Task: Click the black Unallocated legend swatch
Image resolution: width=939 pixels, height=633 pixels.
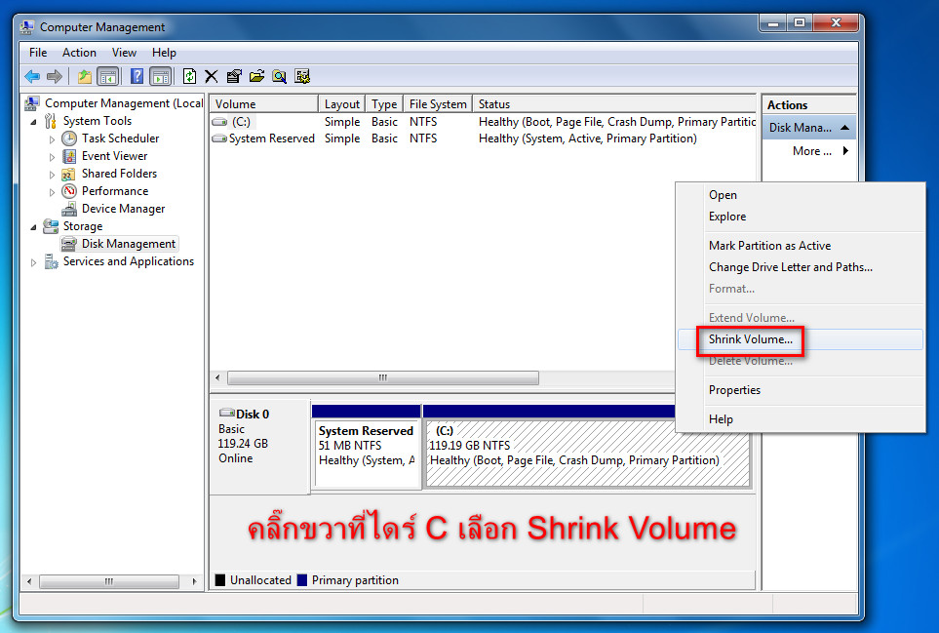Action: pos(220,580)
